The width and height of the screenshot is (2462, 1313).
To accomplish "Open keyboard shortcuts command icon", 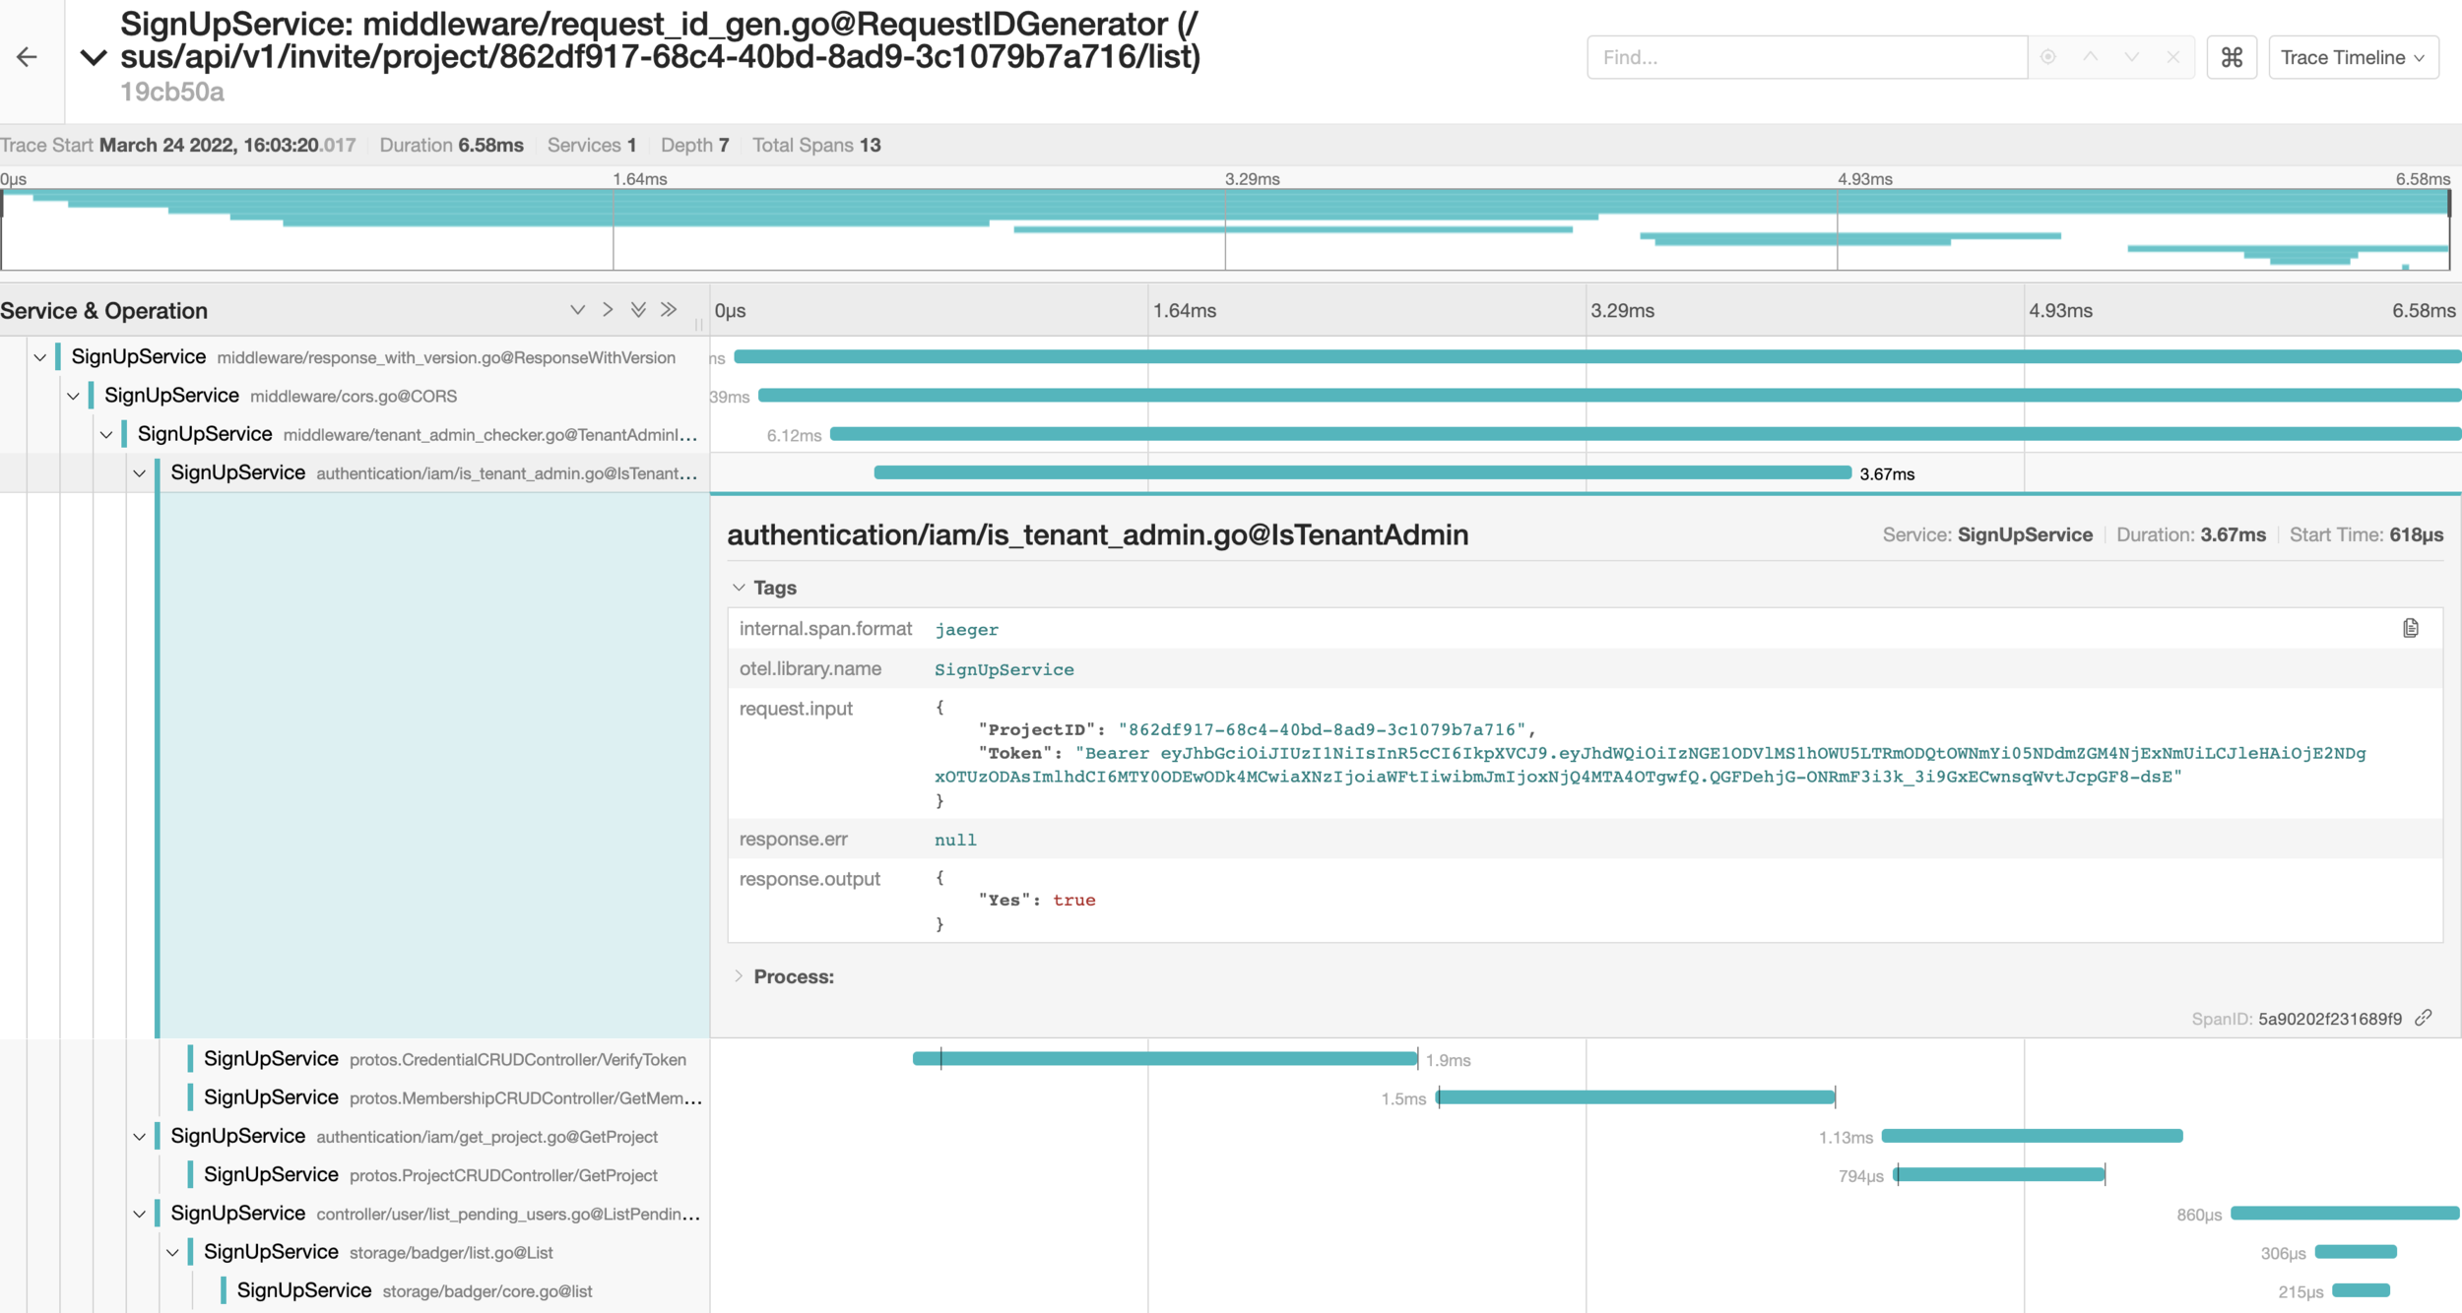I will coord(2232,57).
